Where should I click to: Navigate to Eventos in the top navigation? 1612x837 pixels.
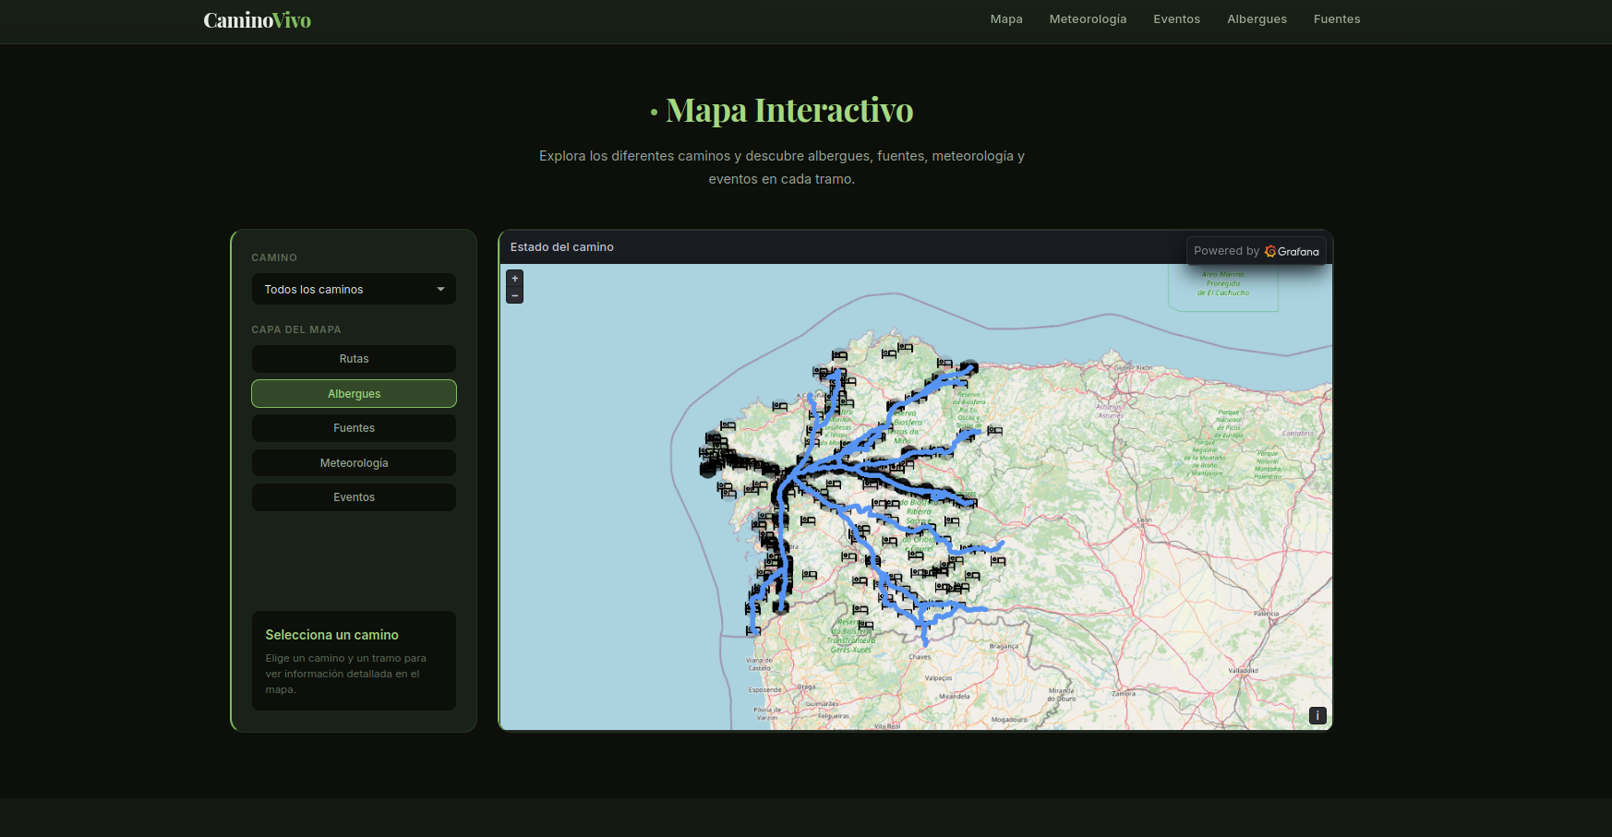[x=1176, y=19]
